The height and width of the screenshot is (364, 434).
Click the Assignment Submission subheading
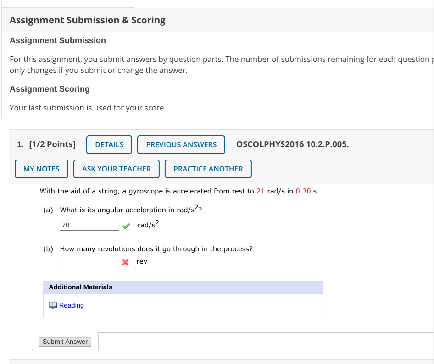[x=58, y=40]
